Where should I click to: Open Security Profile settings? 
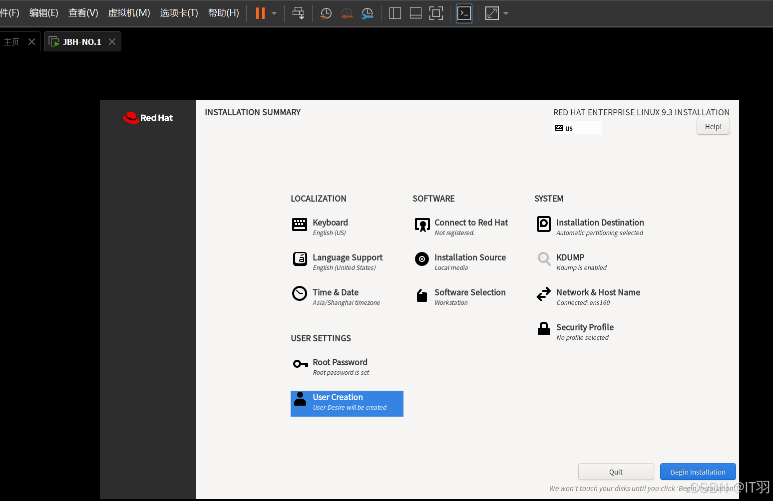[585, 327]
